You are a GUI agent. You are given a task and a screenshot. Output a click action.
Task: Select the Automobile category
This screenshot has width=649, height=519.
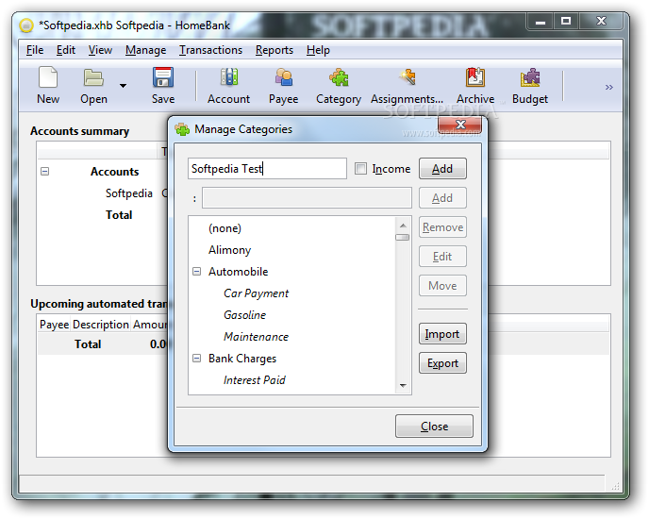(x=291, y=272)
